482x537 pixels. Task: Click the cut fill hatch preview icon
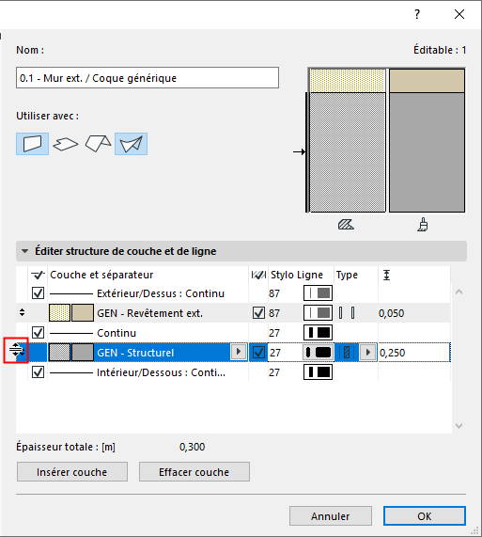(x=346, y=225)
